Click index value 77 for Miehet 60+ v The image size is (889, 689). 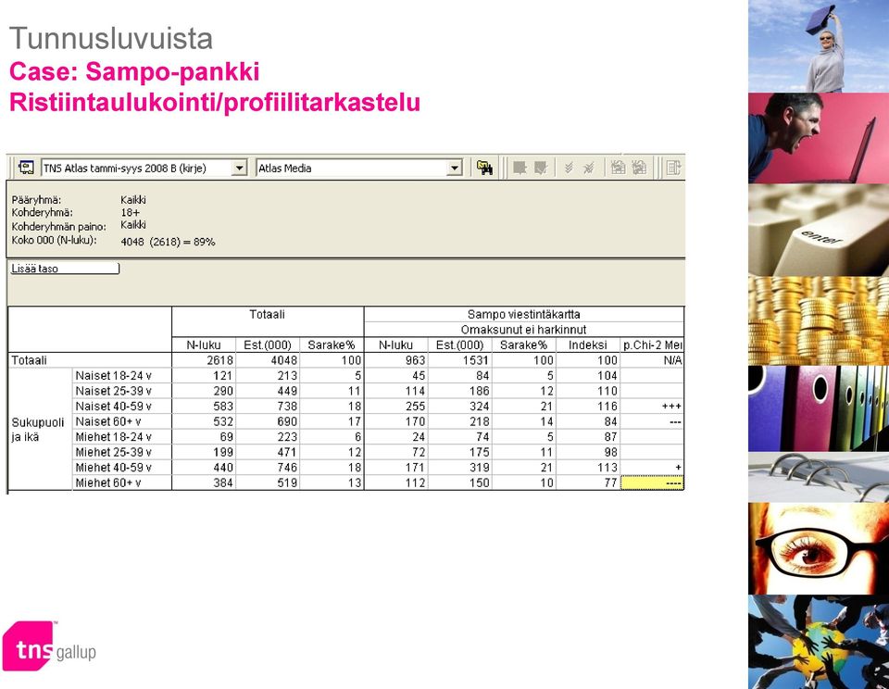pyautogui.click(x=610, y=482)
